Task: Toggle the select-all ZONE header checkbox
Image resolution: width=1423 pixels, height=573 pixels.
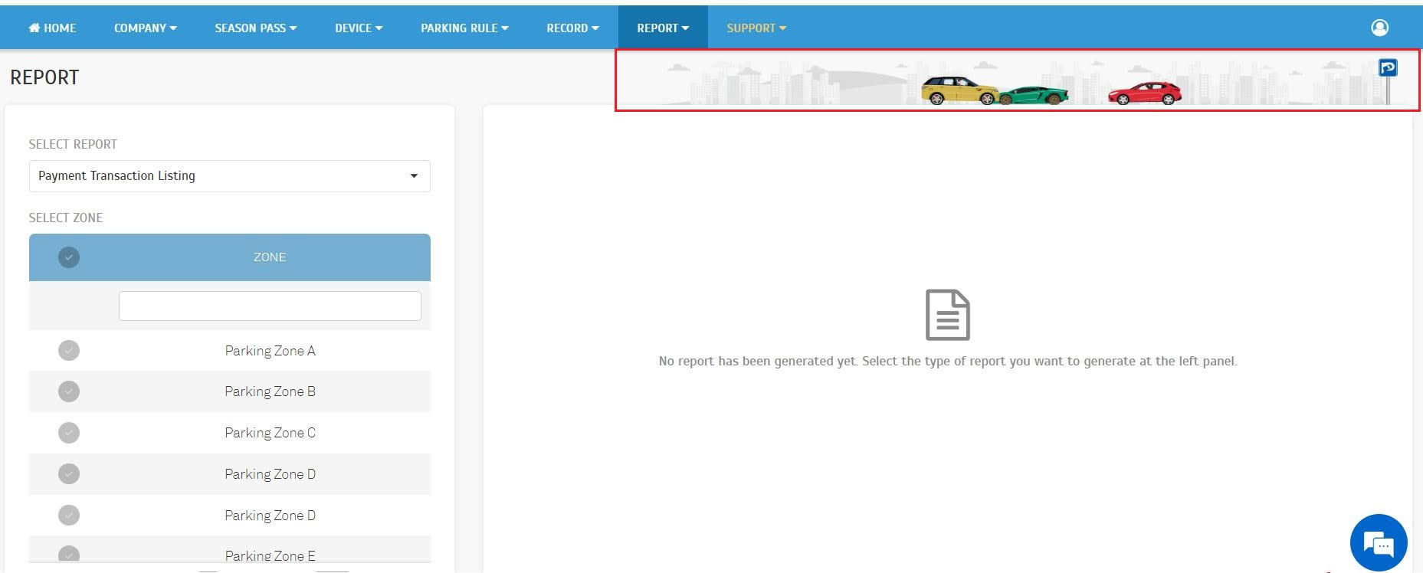Action: [69, 257]
